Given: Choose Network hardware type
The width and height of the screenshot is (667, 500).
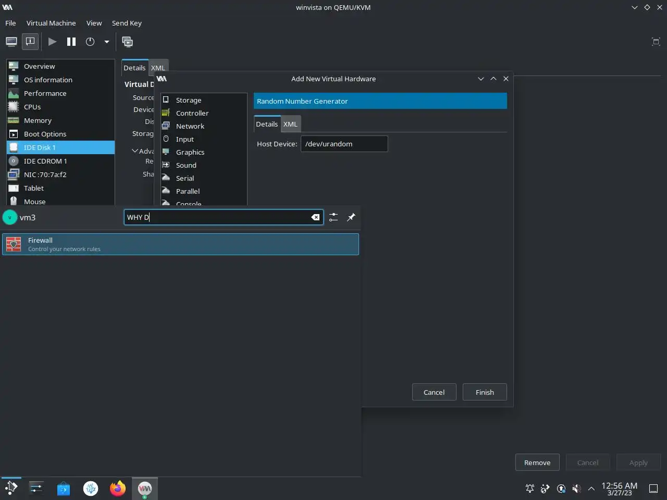Looking at the screenshot, I should click(x=204, y=126).
